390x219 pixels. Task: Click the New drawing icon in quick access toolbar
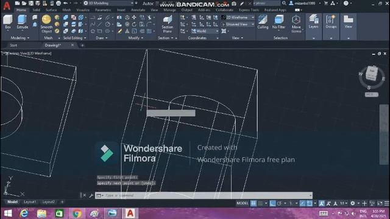tap(17, 3)
